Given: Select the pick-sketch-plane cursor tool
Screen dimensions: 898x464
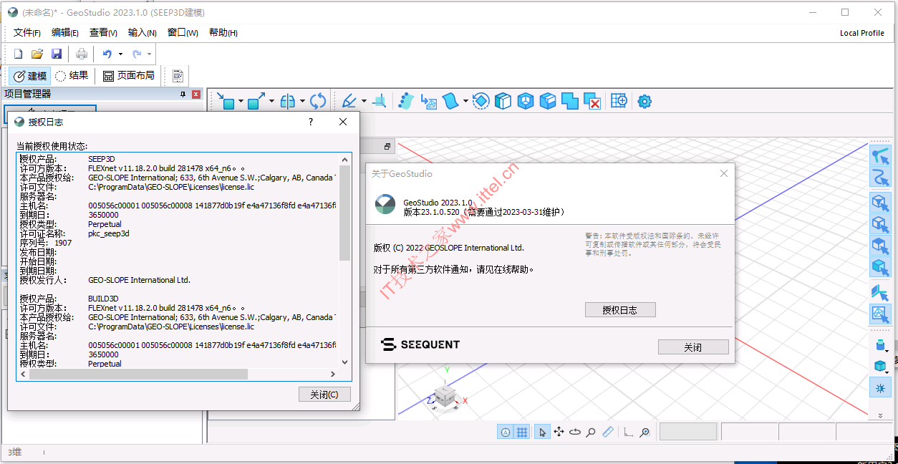Looking at the screenshot, I should pyautogui.click(x=880, y=291).
